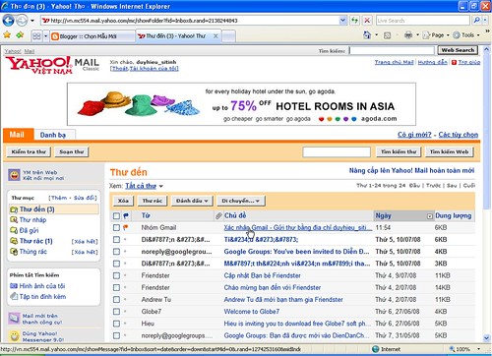Change zoom level 100% in status bar
Viewport: 492px width, 356px height.
click(x=465, y=349)
